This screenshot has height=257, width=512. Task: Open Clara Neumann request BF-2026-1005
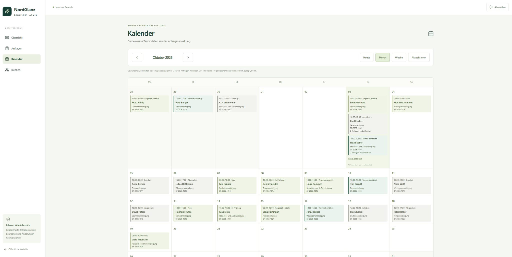coord(237,104)
